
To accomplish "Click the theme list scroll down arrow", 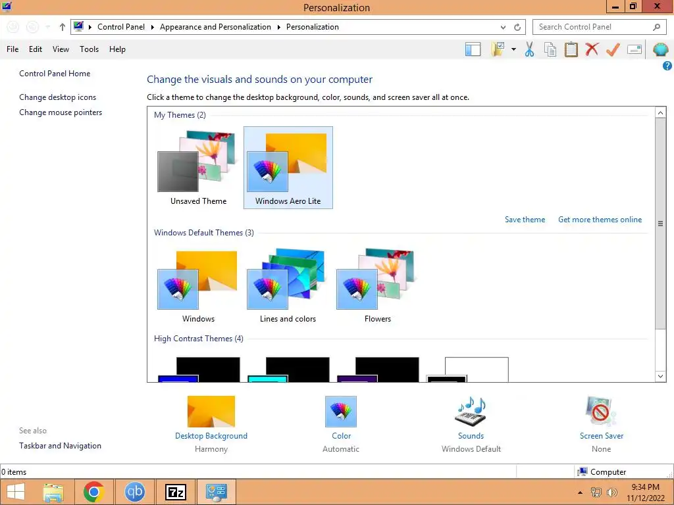I will [661, 376].
